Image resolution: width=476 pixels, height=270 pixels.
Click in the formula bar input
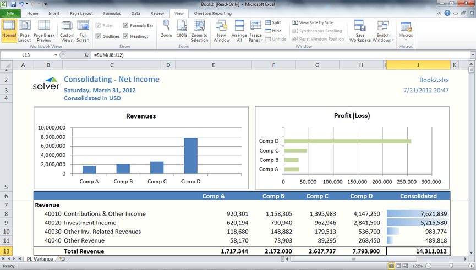pyautogui.click(x=281, y=55)
